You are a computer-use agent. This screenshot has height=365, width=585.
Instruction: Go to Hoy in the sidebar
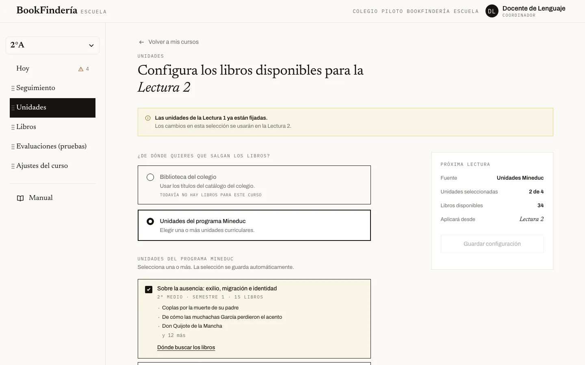click(x=52, y=69)
